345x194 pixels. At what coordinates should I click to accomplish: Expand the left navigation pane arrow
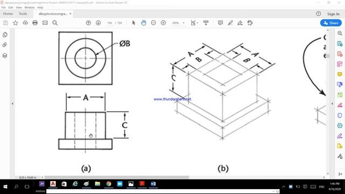tap(12, 103)
